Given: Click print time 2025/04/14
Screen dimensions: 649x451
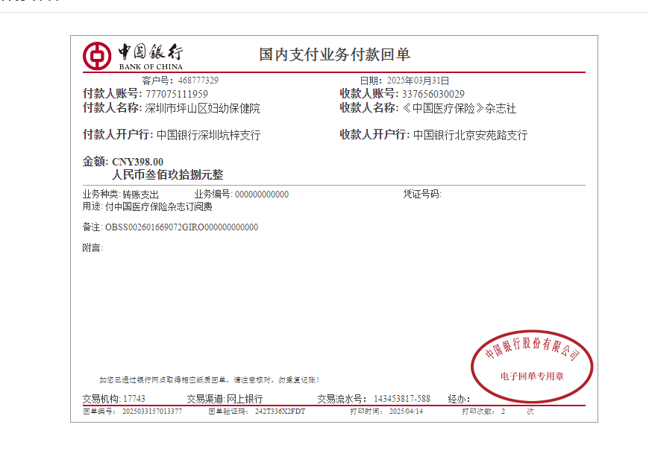Looking at the screenshot, I should click(406, 411).
